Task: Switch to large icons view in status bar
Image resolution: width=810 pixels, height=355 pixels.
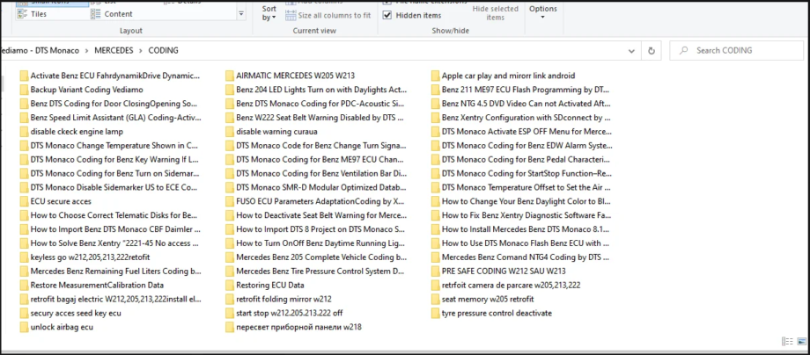Action: [801, 341]
